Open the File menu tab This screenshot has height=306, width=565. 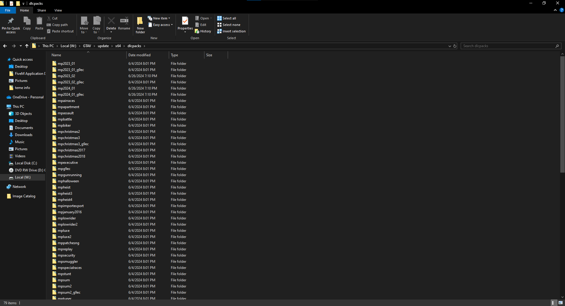8,10
